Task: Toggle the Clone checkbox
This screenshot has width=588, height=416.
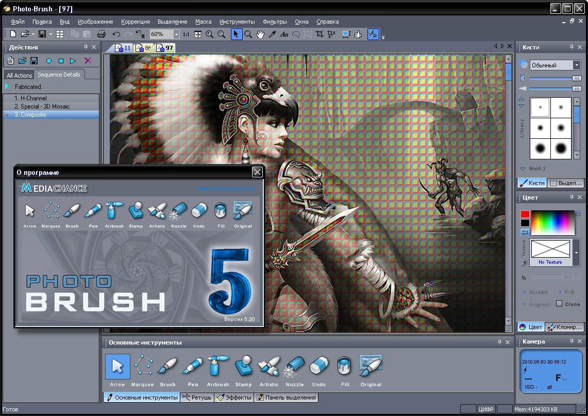Action: pyautogui.click(x=559, y=304)
